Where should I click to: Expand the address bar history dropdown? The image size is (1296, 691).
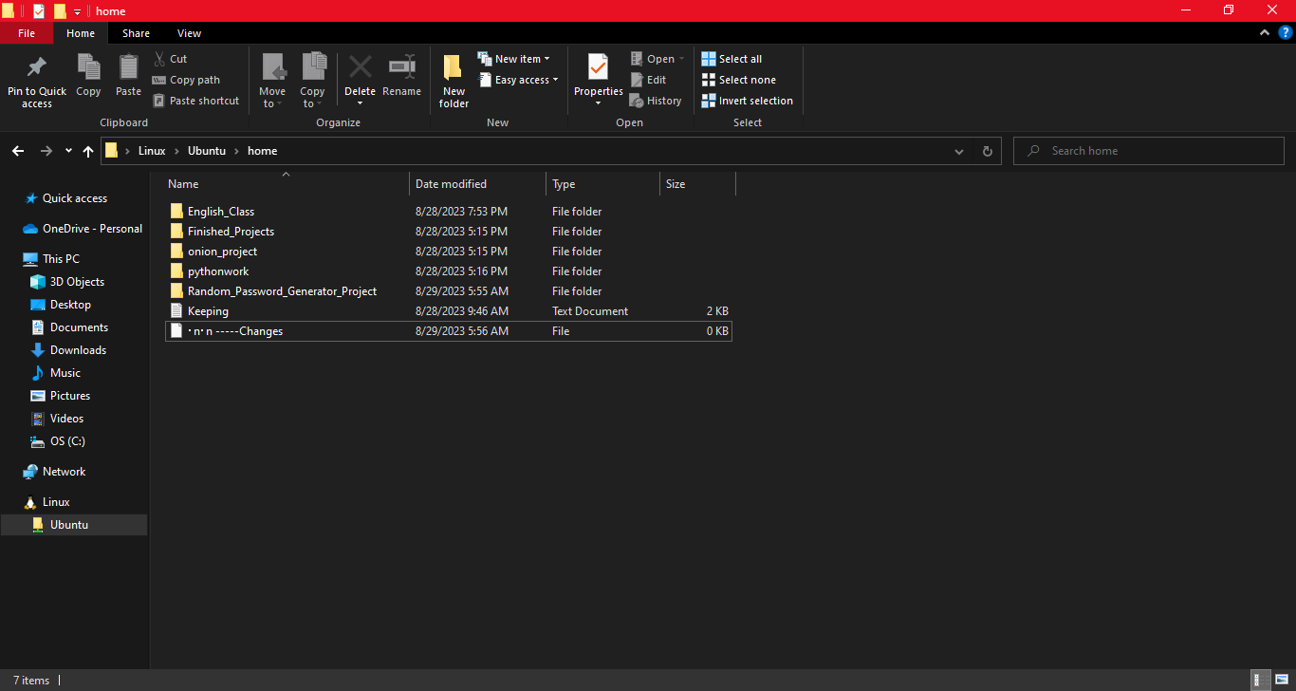959,151
